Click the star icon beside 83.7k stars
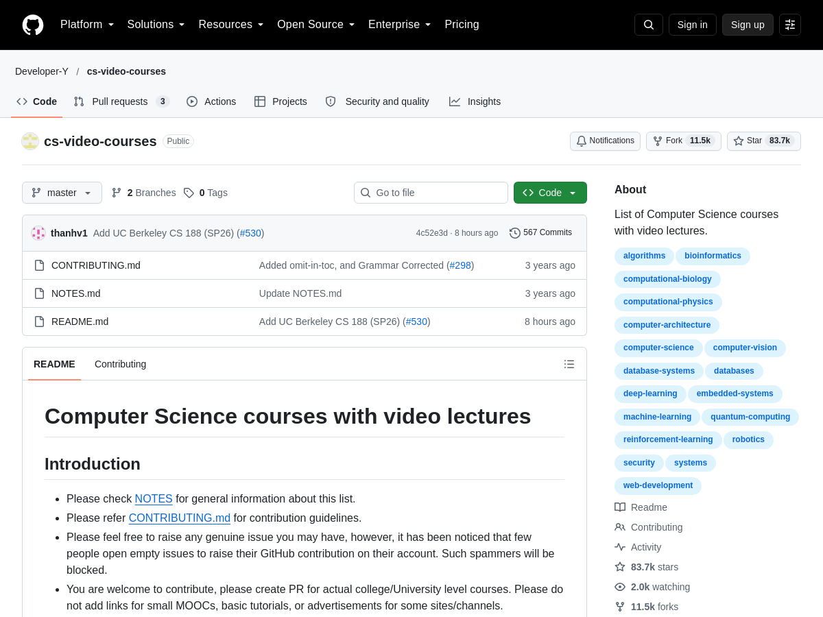Screen dimensions: 823x617 pyautogui.click(x=620, y=567)
